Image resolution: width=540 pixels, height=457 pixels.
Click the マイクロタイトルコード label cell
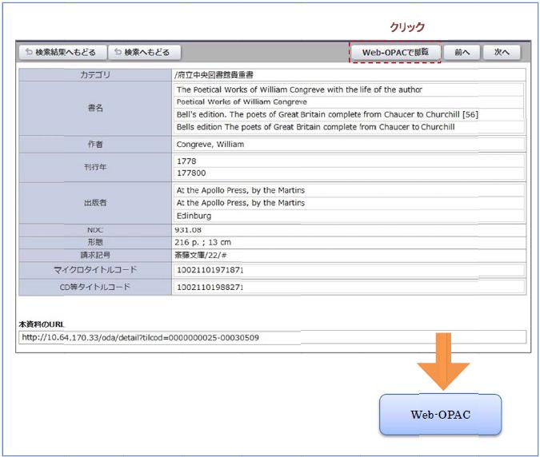click(x=95, y=270)
